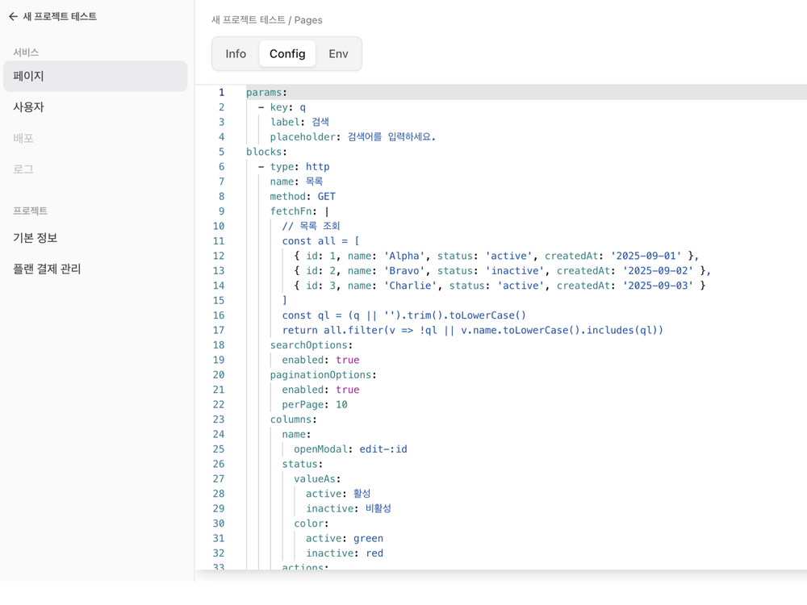Click the searchOptions enabled true value
Screen dimensions: 807x605
tap(348, 360)
